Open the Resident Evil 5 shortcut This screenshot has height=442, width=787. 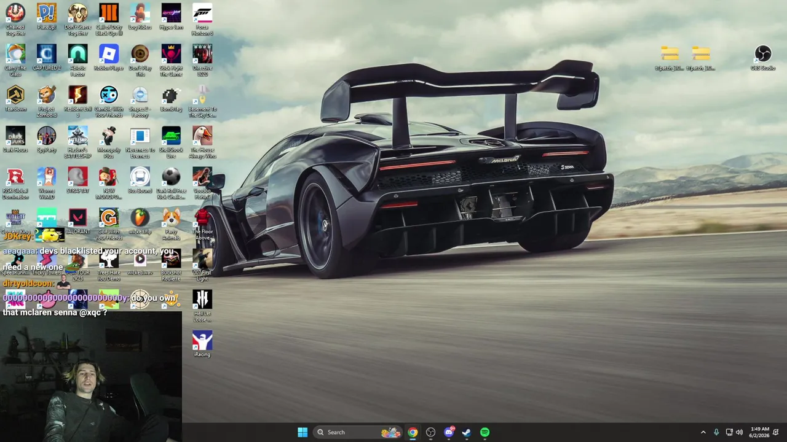pyautogui.click(x=77, y=101)
